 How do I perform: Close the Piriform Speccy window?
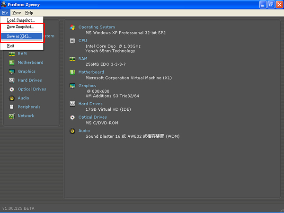[x=279, y=5]
